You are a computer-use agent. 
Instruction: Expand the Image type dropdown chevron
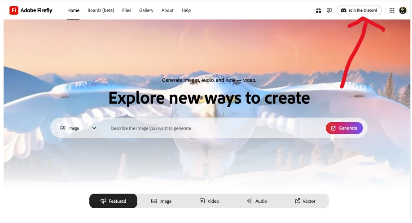click(x=94, y=128)
